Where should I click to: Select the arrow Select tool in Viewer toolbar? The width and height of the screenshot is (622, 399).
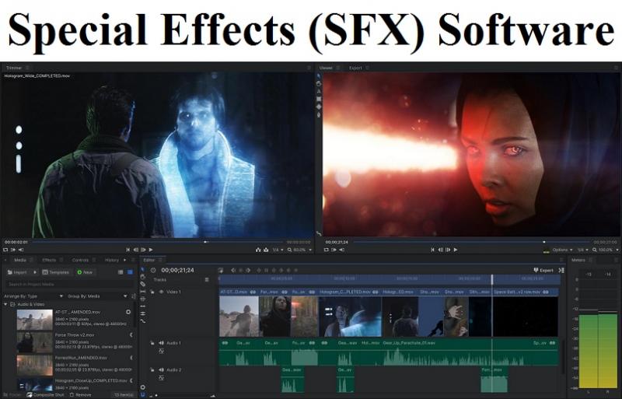click(x=319, y=76)
